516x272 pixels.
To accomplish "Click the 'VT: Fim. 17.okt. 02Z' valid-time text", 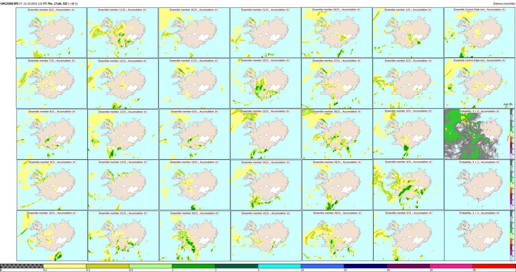I will coord(55,4).
